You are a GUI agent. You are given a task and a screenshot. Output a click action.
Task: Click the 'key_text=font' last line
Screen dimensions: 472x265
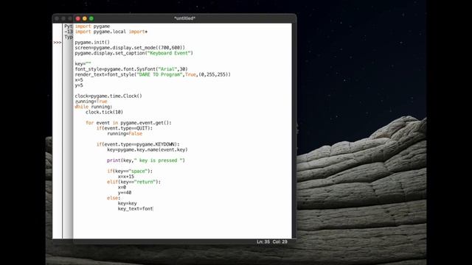(x=136, y=209)
